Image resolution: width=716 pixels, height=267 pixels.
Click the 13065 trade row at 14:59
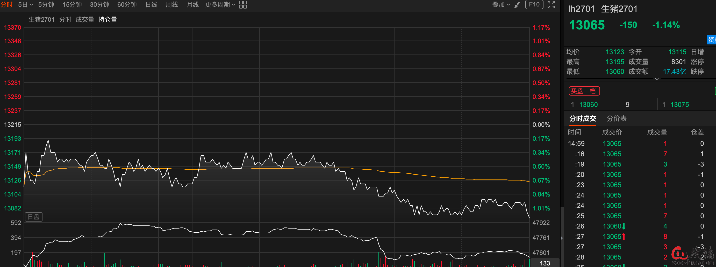(x=612, y=144)
